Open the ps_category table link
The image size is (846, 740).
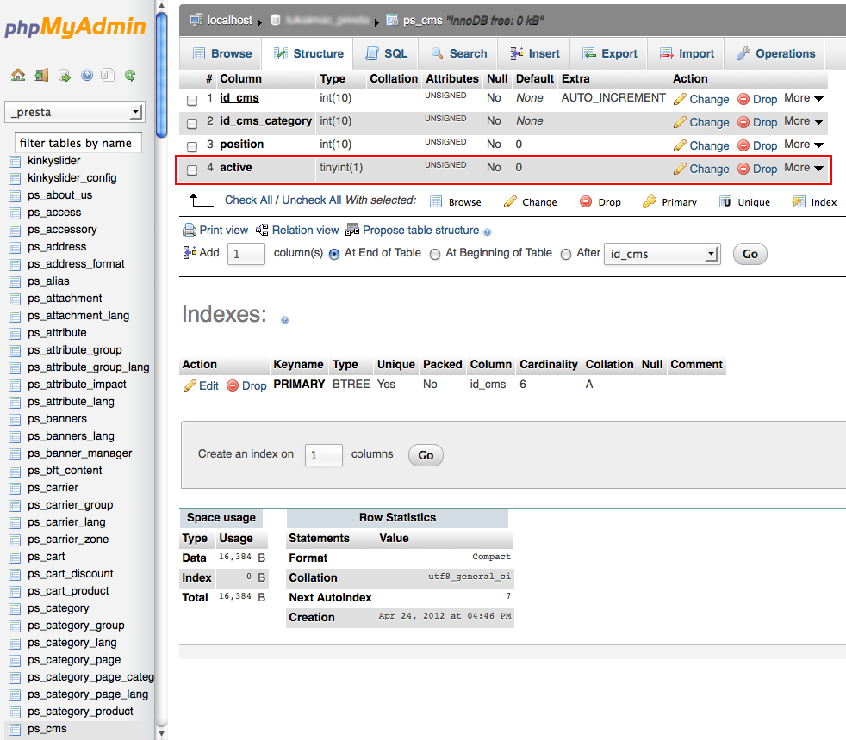pyautogui.click(x=59, y=608)
